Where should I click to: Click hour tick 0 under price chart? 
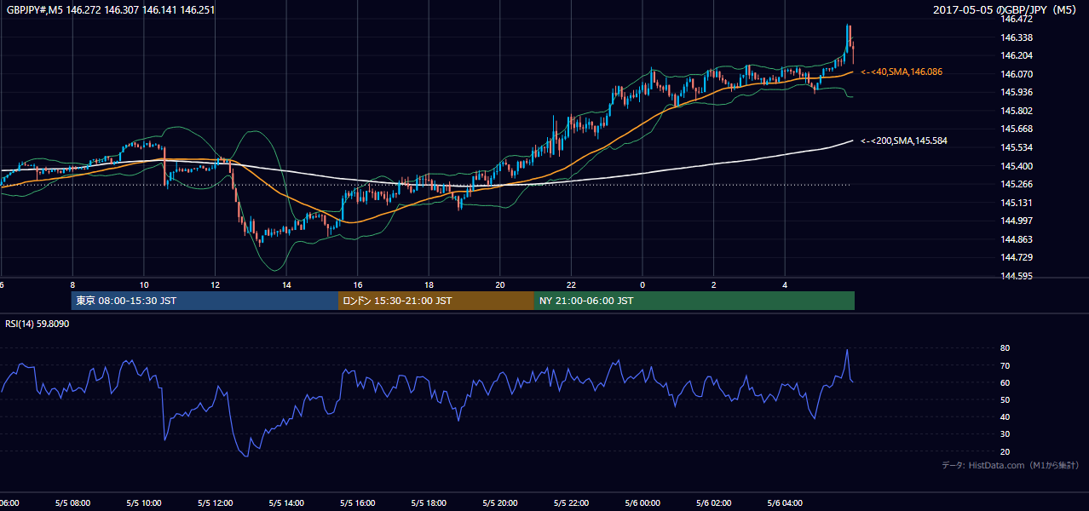pyautogui.click(x=642, y=284)
